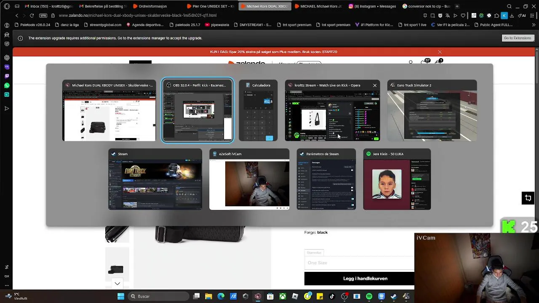Open the downloads icon in toolbar
The image size is (539, 303).
click(512, 16)
